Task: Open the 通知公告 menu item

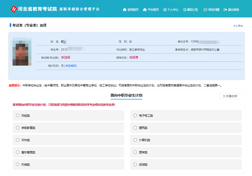Action: pyautogui.click(x=192, y=10)
